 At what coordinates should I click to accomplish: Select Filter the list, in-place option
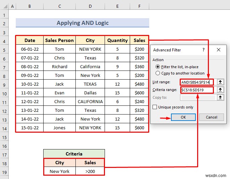(177, 67)
